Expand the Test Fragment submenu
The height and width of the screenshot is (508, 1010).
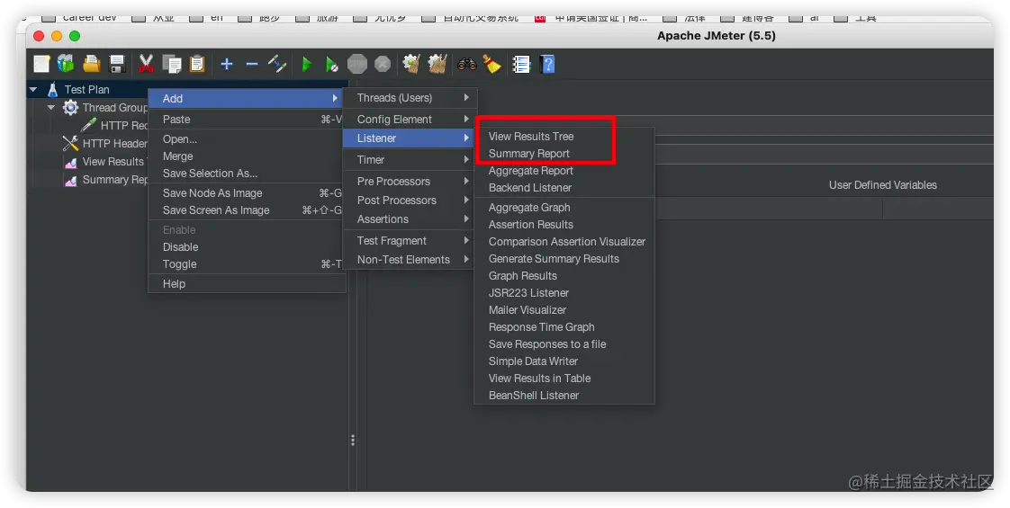[410, 240]
